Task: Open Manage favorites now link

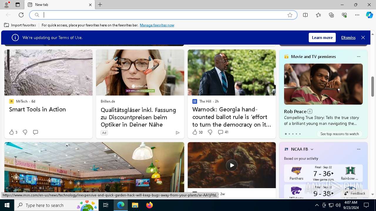Action: click(x=157, y=25)
